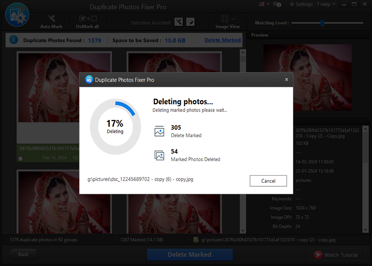Click the '14-02-2024 11:50:03' date value
Screen dimensions: 372x266
(x=315, y=162)
